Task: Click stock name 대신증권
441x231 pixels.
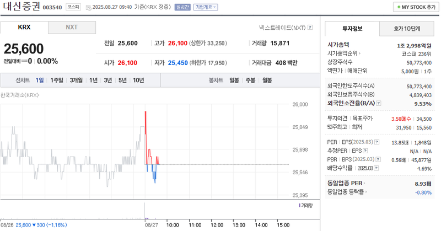Action: [21, 7]
